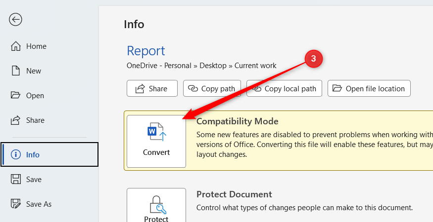
Task: Select New in the backstage sidebar
Action: click(x=49, y=71)
